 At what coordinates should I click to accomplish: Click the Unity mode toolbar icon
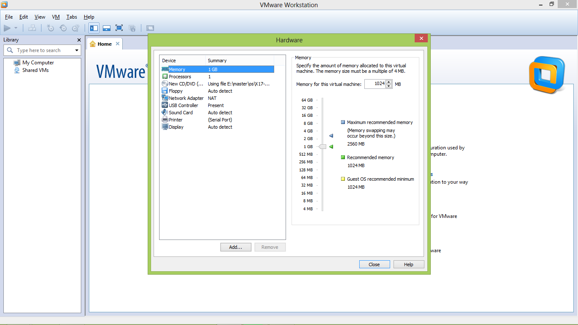pyautogui.click(x=132, y=28)
